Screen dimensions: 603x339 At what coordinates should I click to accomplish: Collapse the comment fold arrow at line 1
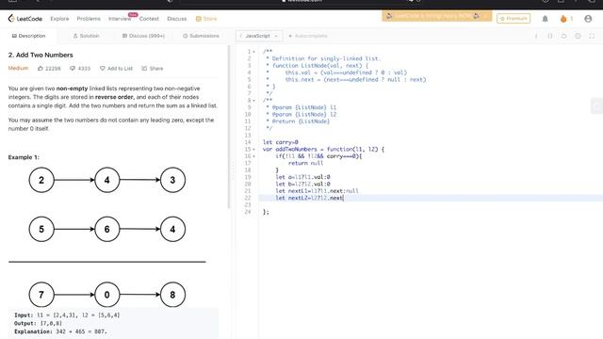click(x=253, y=52)
